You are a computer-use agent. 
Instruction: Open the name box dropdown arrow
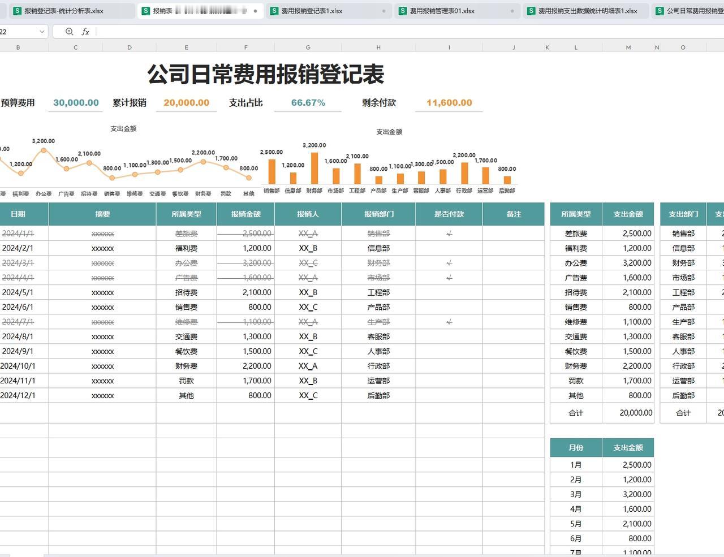point(42,32)
